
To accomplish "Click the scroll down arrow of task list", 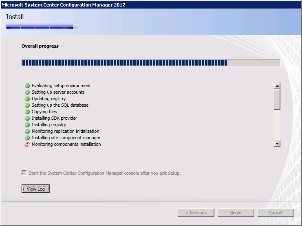I will [277, 144].
